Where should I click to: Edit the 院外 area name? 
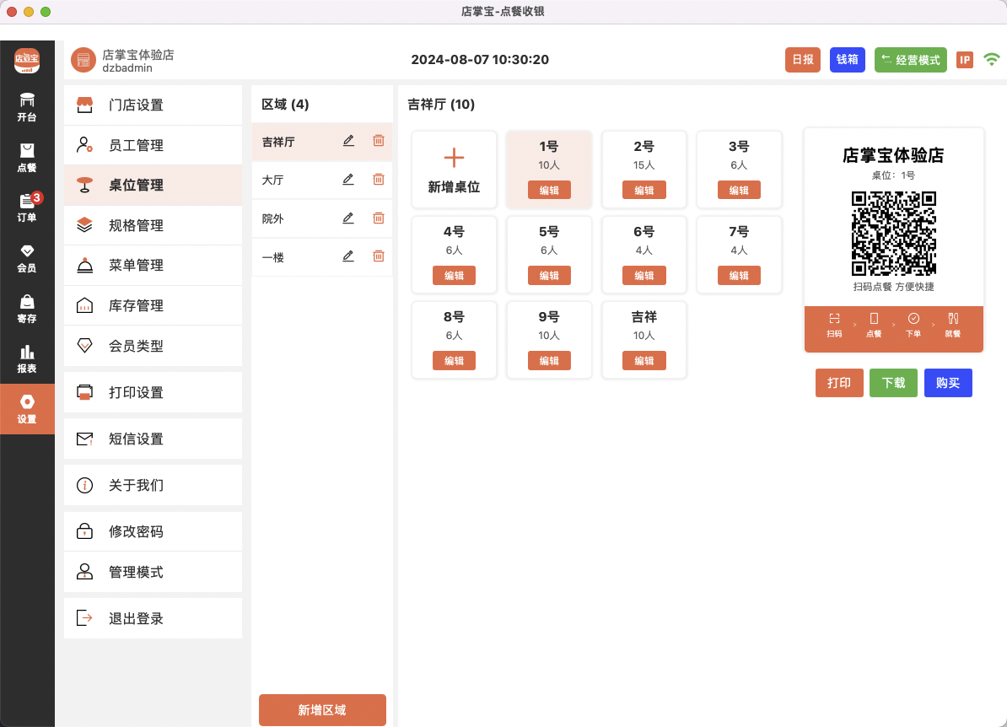click(x=348, y=218)
